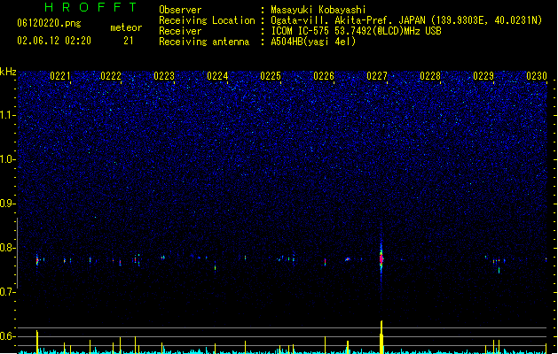This screenshot has height=354, width=558.
Task: Click the Observer label
Action: point(180,10)
